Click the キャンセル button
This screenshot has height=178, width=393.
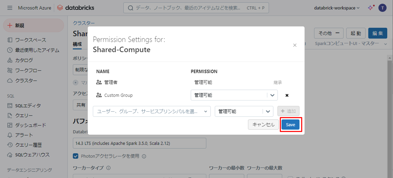coord(263,125)
